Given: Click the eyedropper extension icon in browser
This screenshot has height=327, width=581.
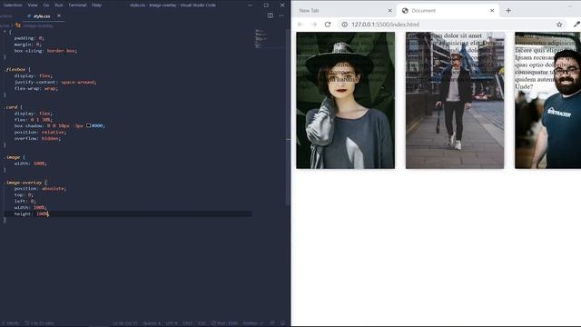Looking at the screenshot, I should 576,25.
